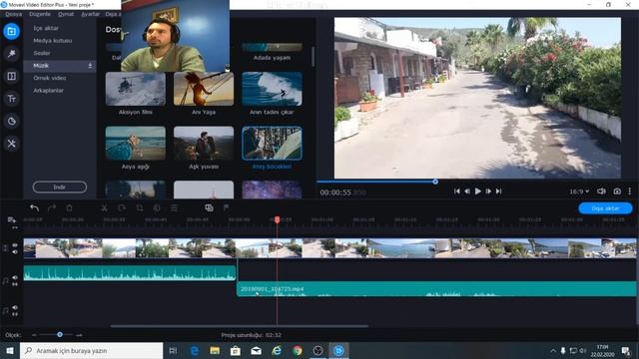The width and height of the screenshot is (639, 359).
Task: Click the Rotate icon in timeline toolbar
Action: tap(122, 208)
